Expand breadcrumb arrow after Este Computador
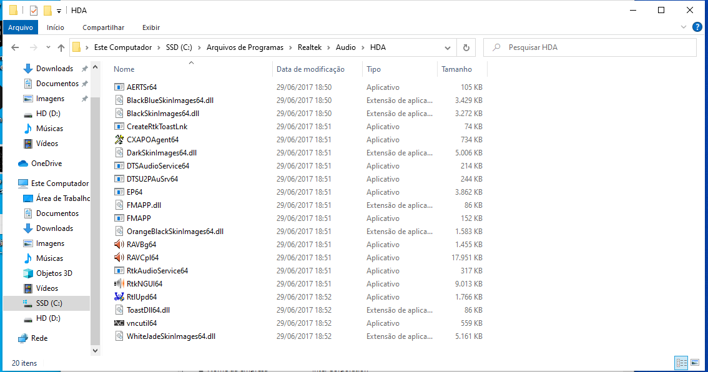708x372 pixels. click(159, 47)
